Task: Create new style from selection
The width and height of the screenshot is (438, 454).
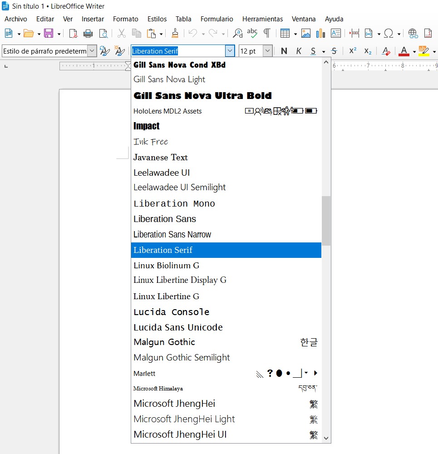Action: [x=119, y=51]
